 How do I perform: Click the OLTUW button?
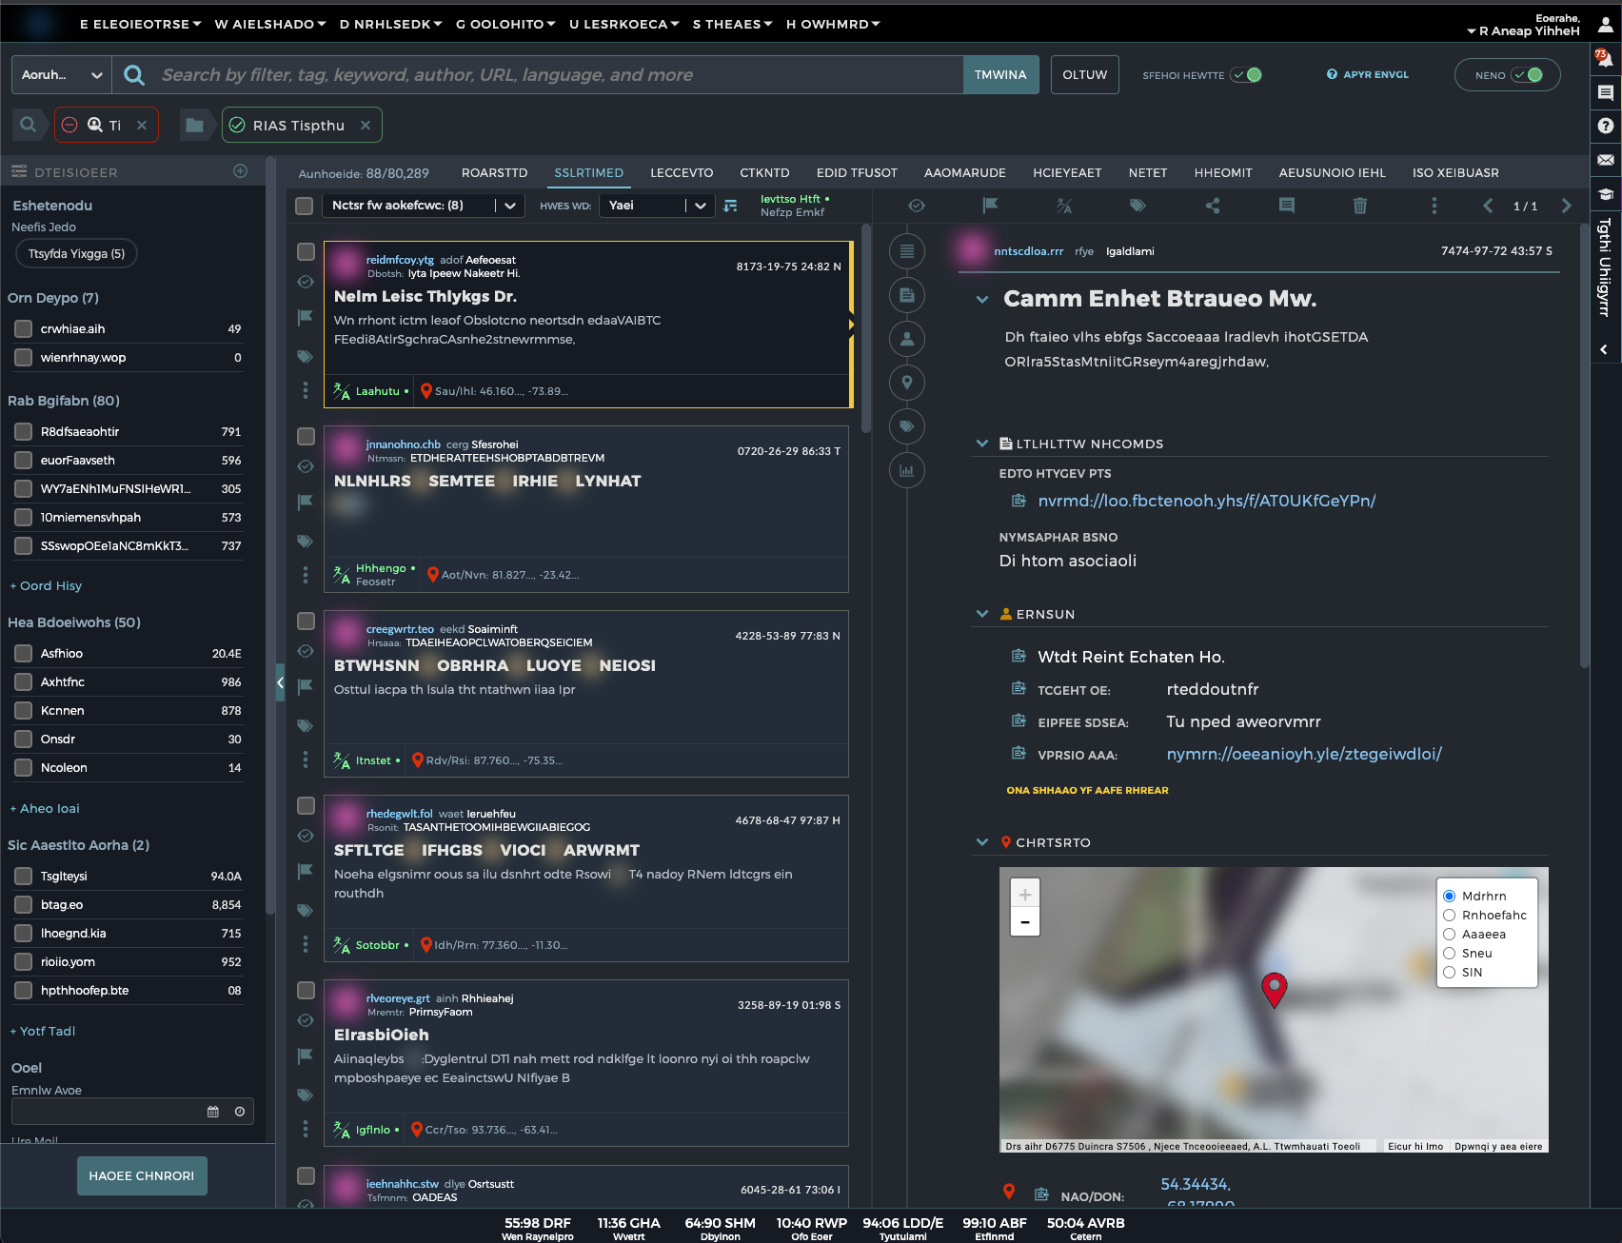click(x=1084, y=74)
